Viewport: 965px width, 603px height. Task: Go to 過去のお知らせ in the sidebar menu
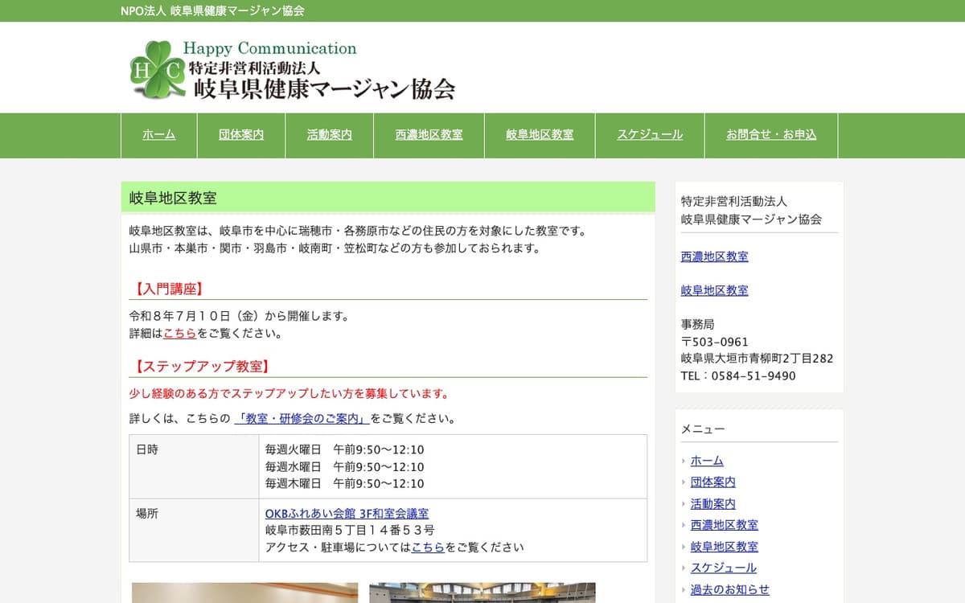pos(730,589)
